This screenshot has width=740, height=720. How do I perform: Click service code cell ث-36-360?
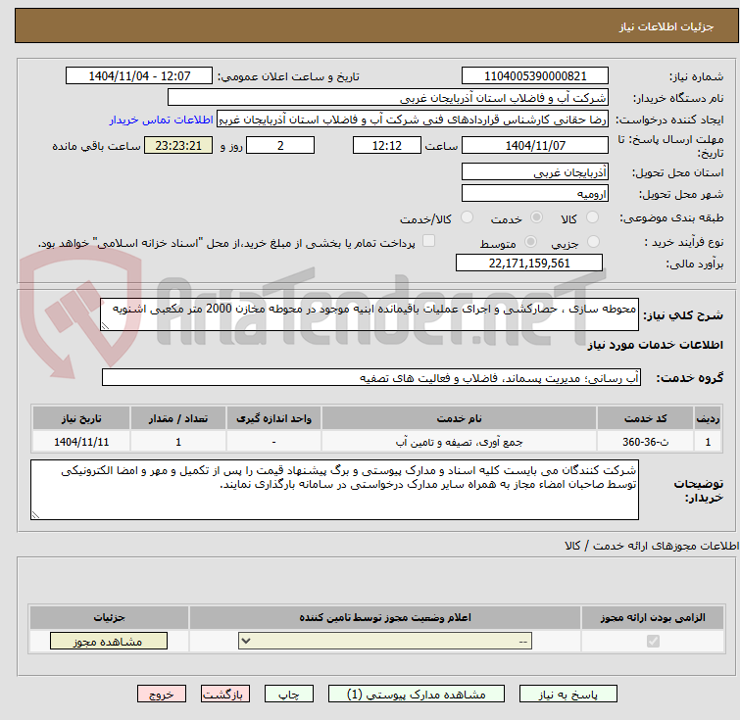(x=645, y=442)
